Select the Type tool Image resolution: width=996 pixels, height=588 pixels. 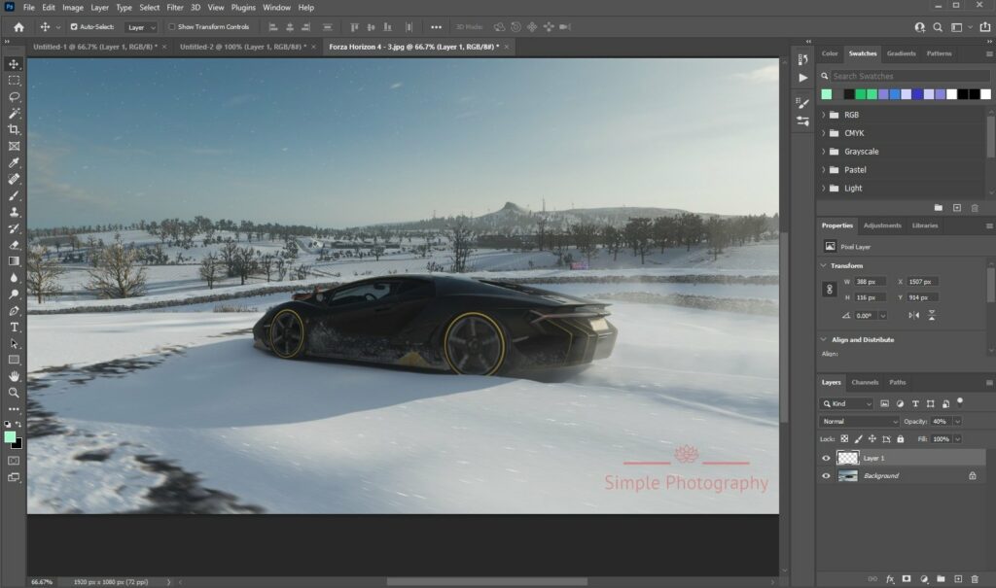click(x=14, y=329)
